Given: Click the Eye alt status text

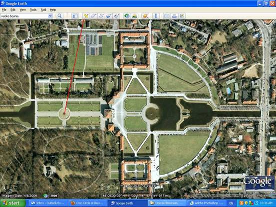Looking at the screenshot, I should click(x=255, y=196).
